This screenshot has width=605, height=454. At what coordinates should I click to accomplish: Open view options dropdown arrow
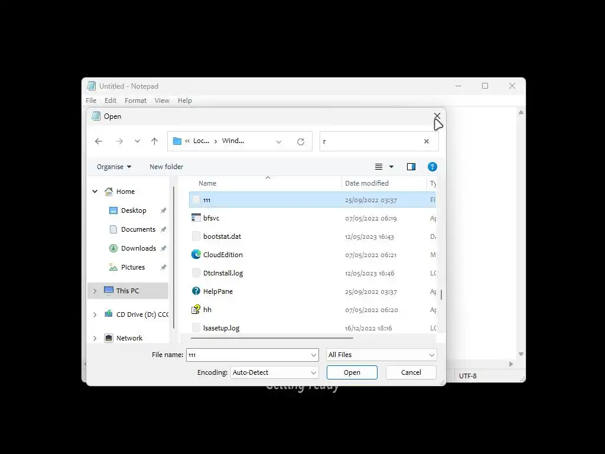pos(391,167)
